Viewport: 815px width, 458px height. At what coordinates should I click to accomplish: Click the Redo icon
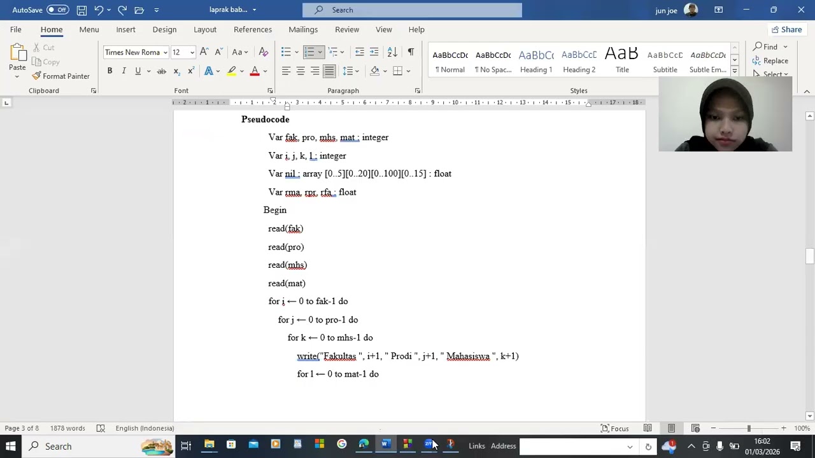122,10
